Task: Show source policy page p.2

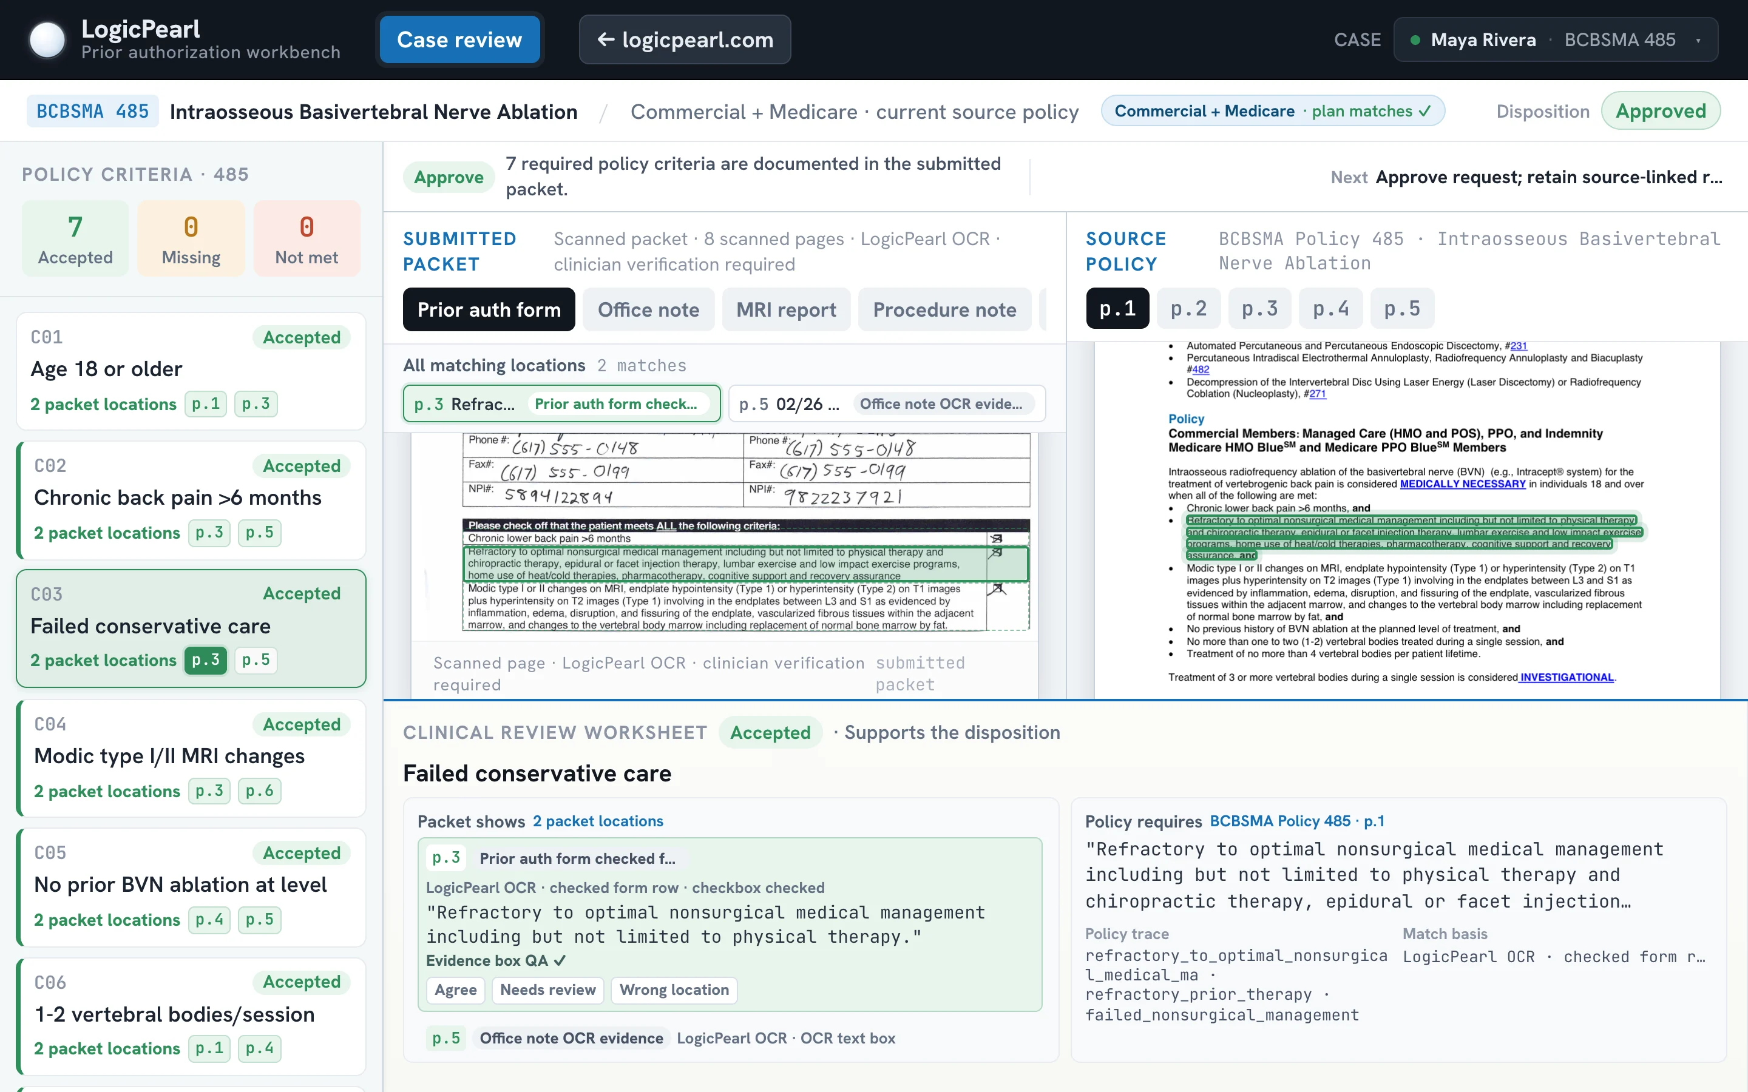Action: coord(1188,308)
